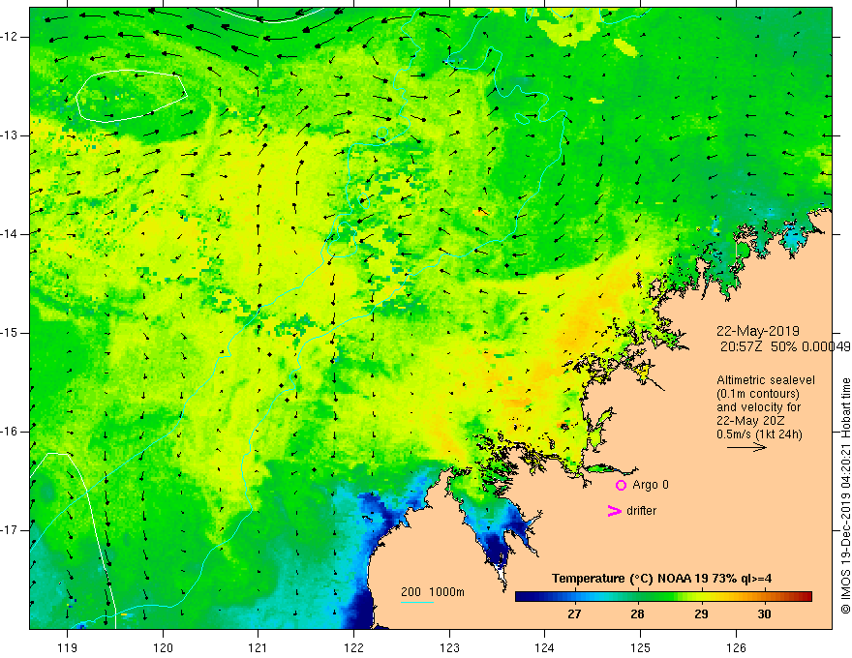Click the drifter legend label
The width and height of the screenshot is (852, 658).
click(x=641, y=511)
